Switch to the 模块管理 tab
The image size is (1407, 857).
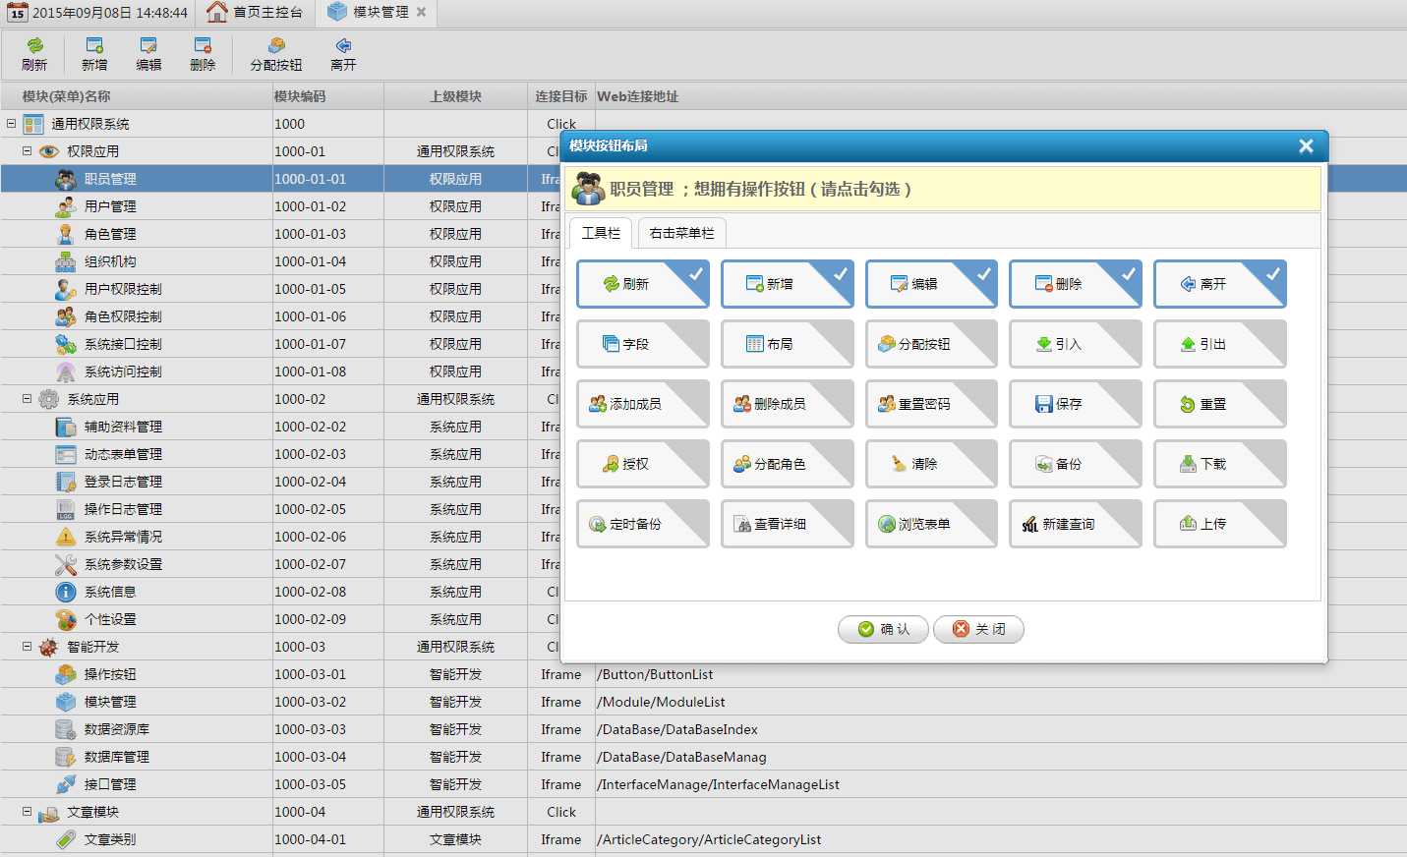point(376,13)
